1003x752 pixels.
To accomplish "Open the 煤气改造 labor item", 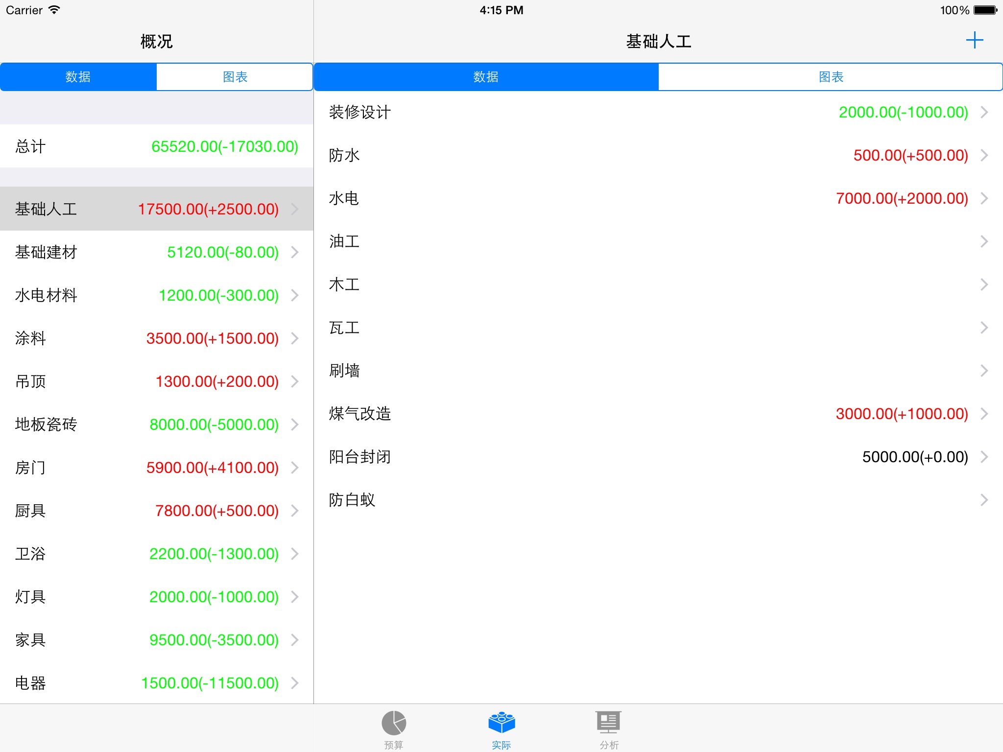I will click(x=658, y=414).
